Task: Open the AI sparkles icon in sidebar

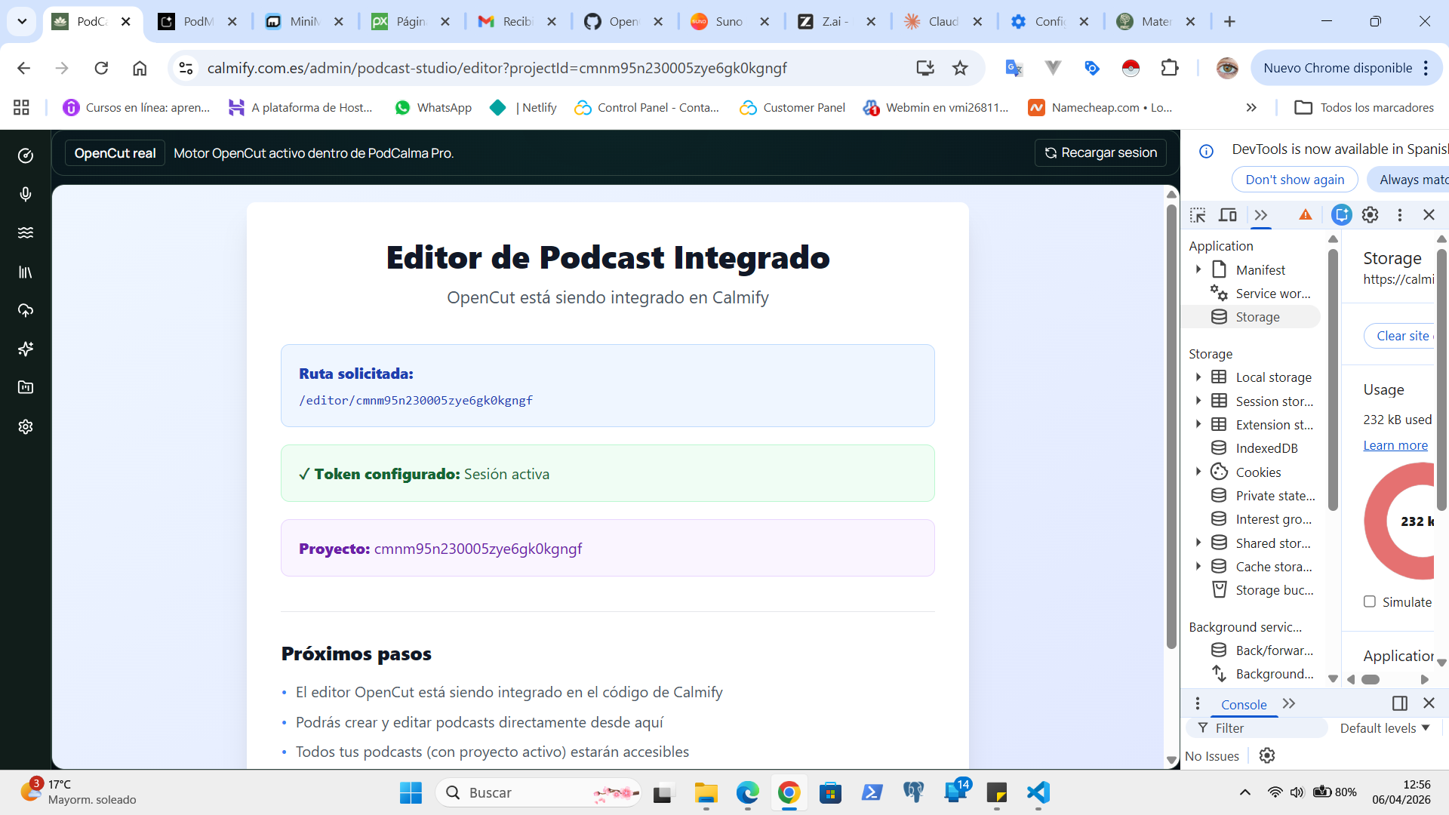Action: click(26, 349)
